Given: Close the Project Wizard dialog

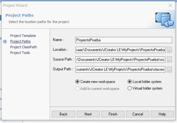Looking at the screenshot, I should [170, 5].
